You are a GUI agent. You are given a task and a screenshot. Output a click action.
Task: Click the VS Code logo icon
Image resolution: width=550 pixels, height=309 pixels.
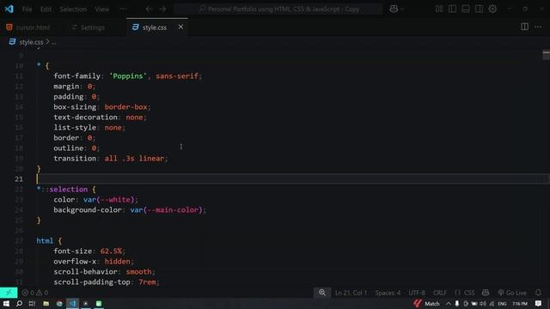[x=9, y=9]
